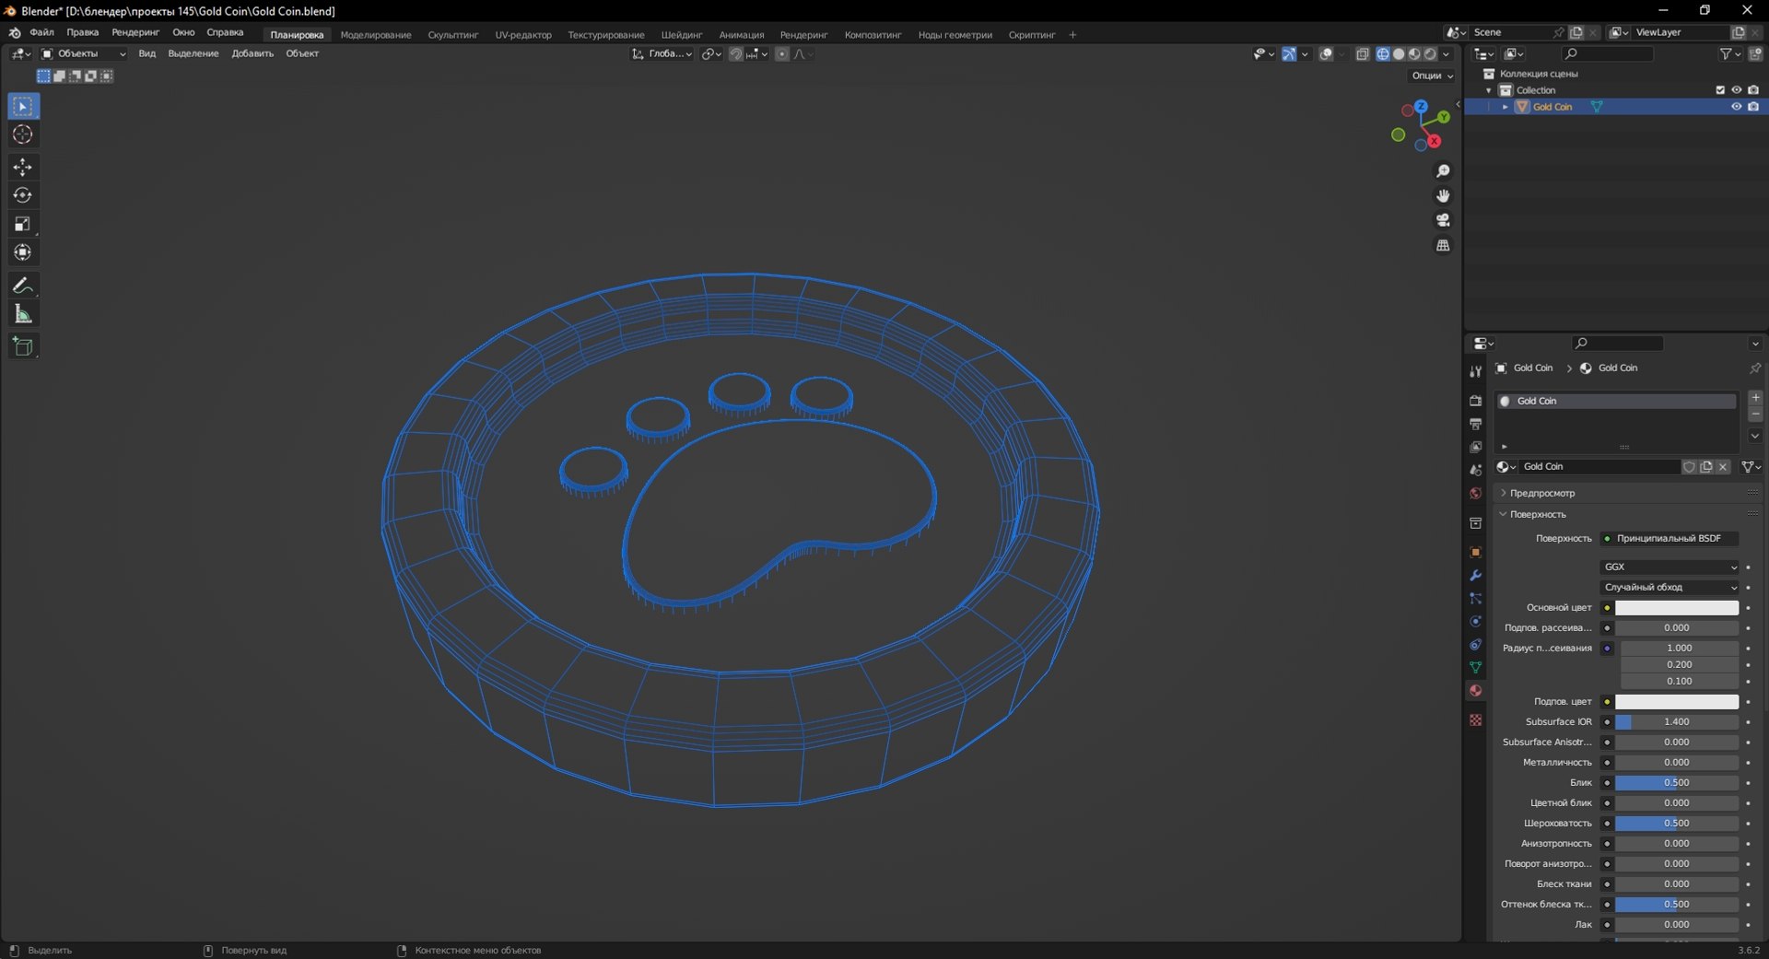Disable Gold Coin in renders camera icon
Image resolution: width=1769 pixels, height=959 pixels.
[x=1753, y=107]
